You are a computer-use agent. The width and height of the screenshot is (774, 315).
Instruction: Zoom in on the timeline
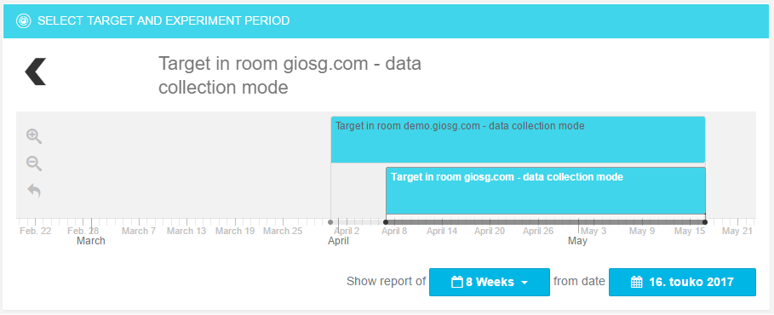pos(34,136)
